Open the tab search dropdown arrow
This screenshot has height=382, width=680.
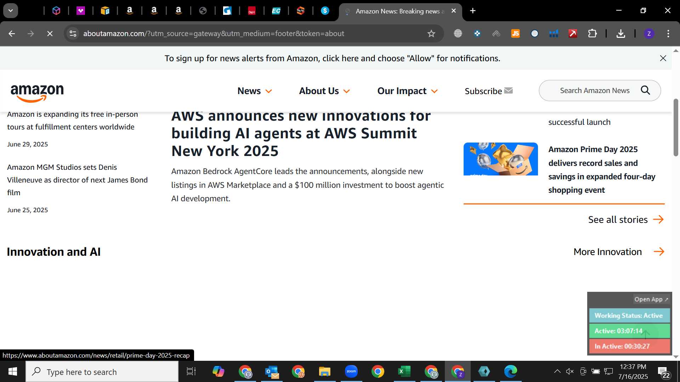[11, 11]
